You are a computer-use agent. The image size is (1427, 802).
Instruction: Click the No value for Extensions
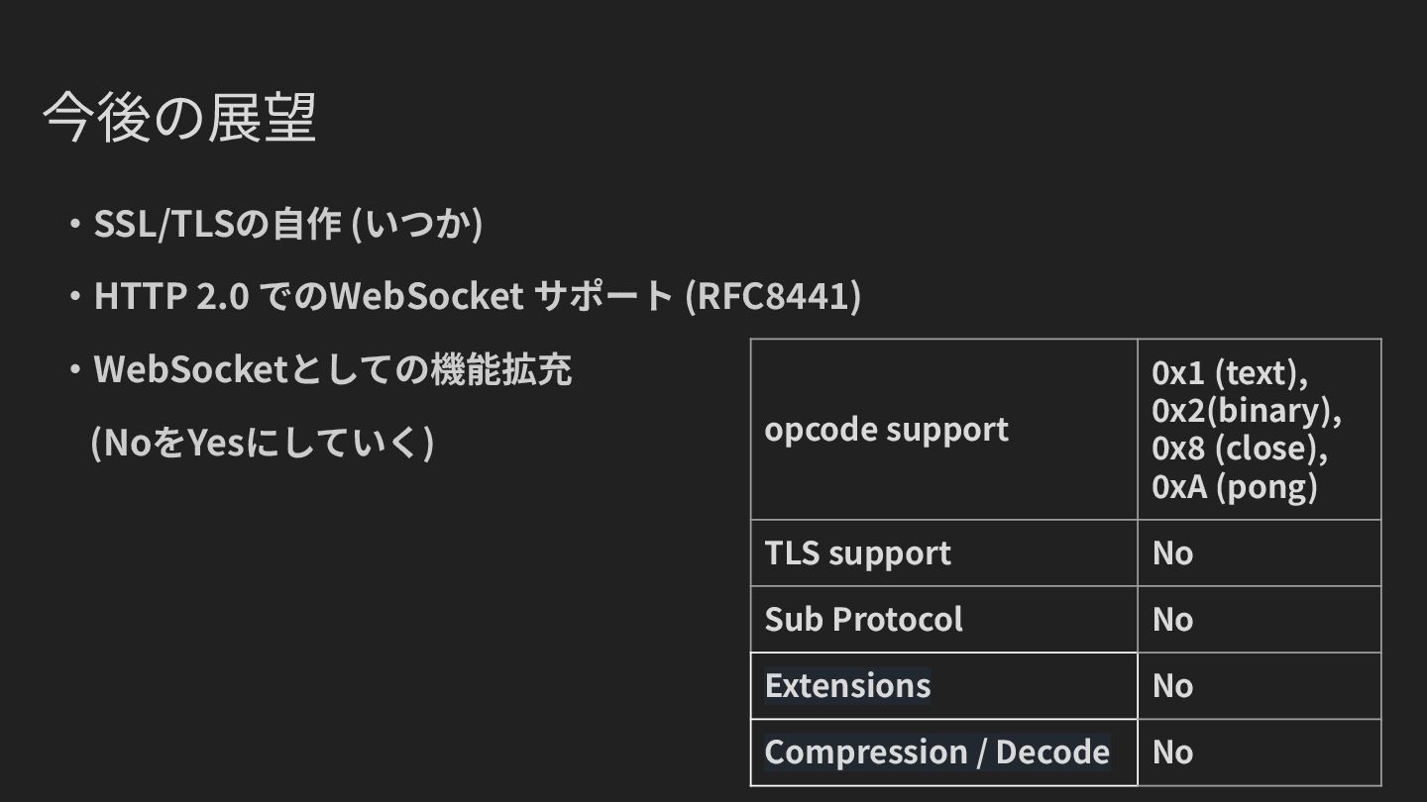1172,685
